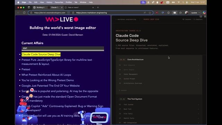222x125 pixels.
Task: Click the blue extension icon beside the red one
Action: 163,13
